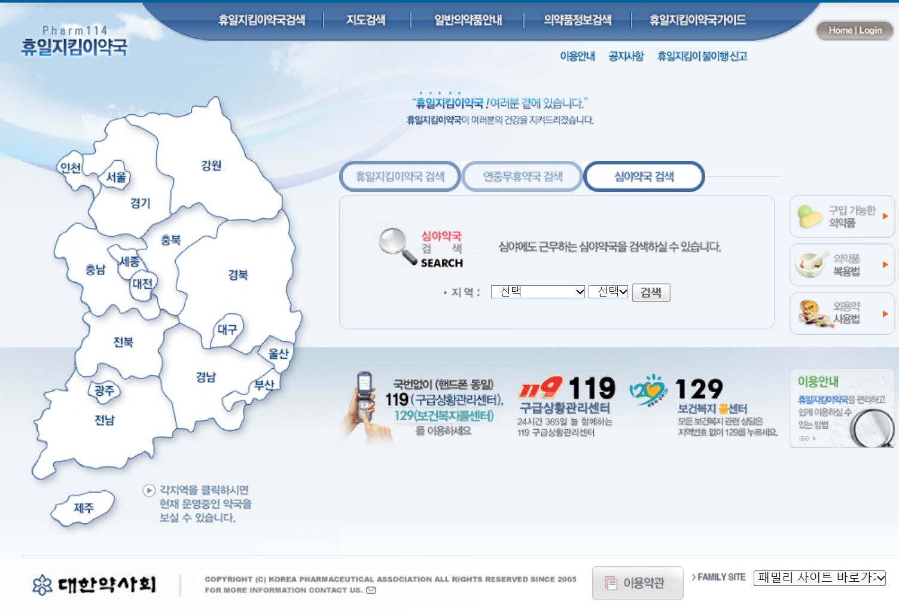Viewport: 899px width, 611px height.
Task: Select 충북 region on the map
Action: click(x=170, y=240)
